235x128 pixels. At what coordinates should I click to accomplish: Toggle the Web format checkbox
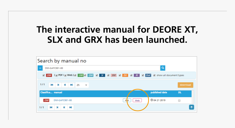point(65,75)
